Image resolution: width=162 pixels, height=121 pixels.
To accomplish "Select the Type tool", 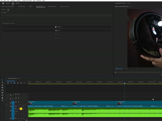I will pos(2,101).
